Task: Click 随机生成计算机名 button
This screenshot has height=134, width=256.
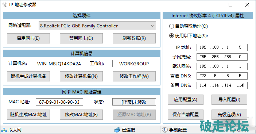Action: (28, 76)
